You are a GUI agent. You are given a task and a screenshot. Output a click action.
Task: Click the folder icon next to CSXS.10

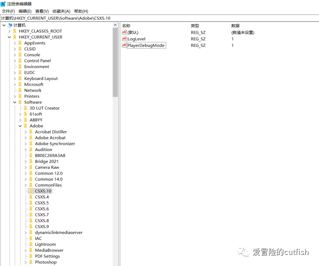coord(31,191)
